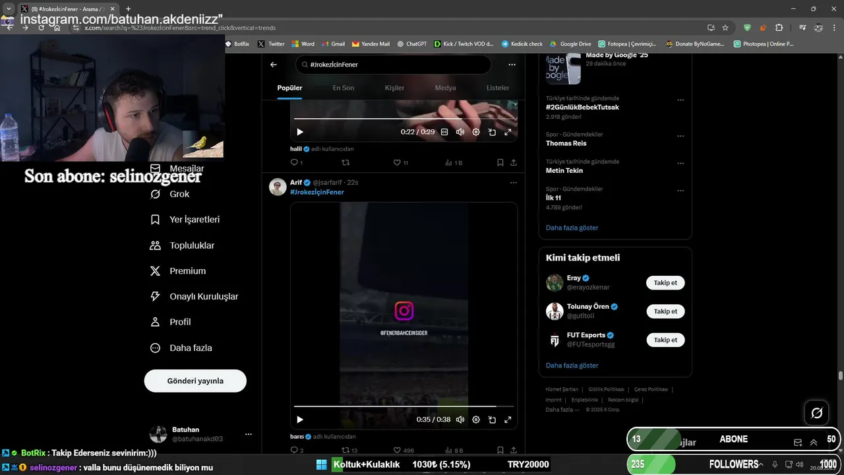This screenshot has width=844, height=475.
Task: Open Yer İşaretleri in sidebar
Action: point(185,220)
